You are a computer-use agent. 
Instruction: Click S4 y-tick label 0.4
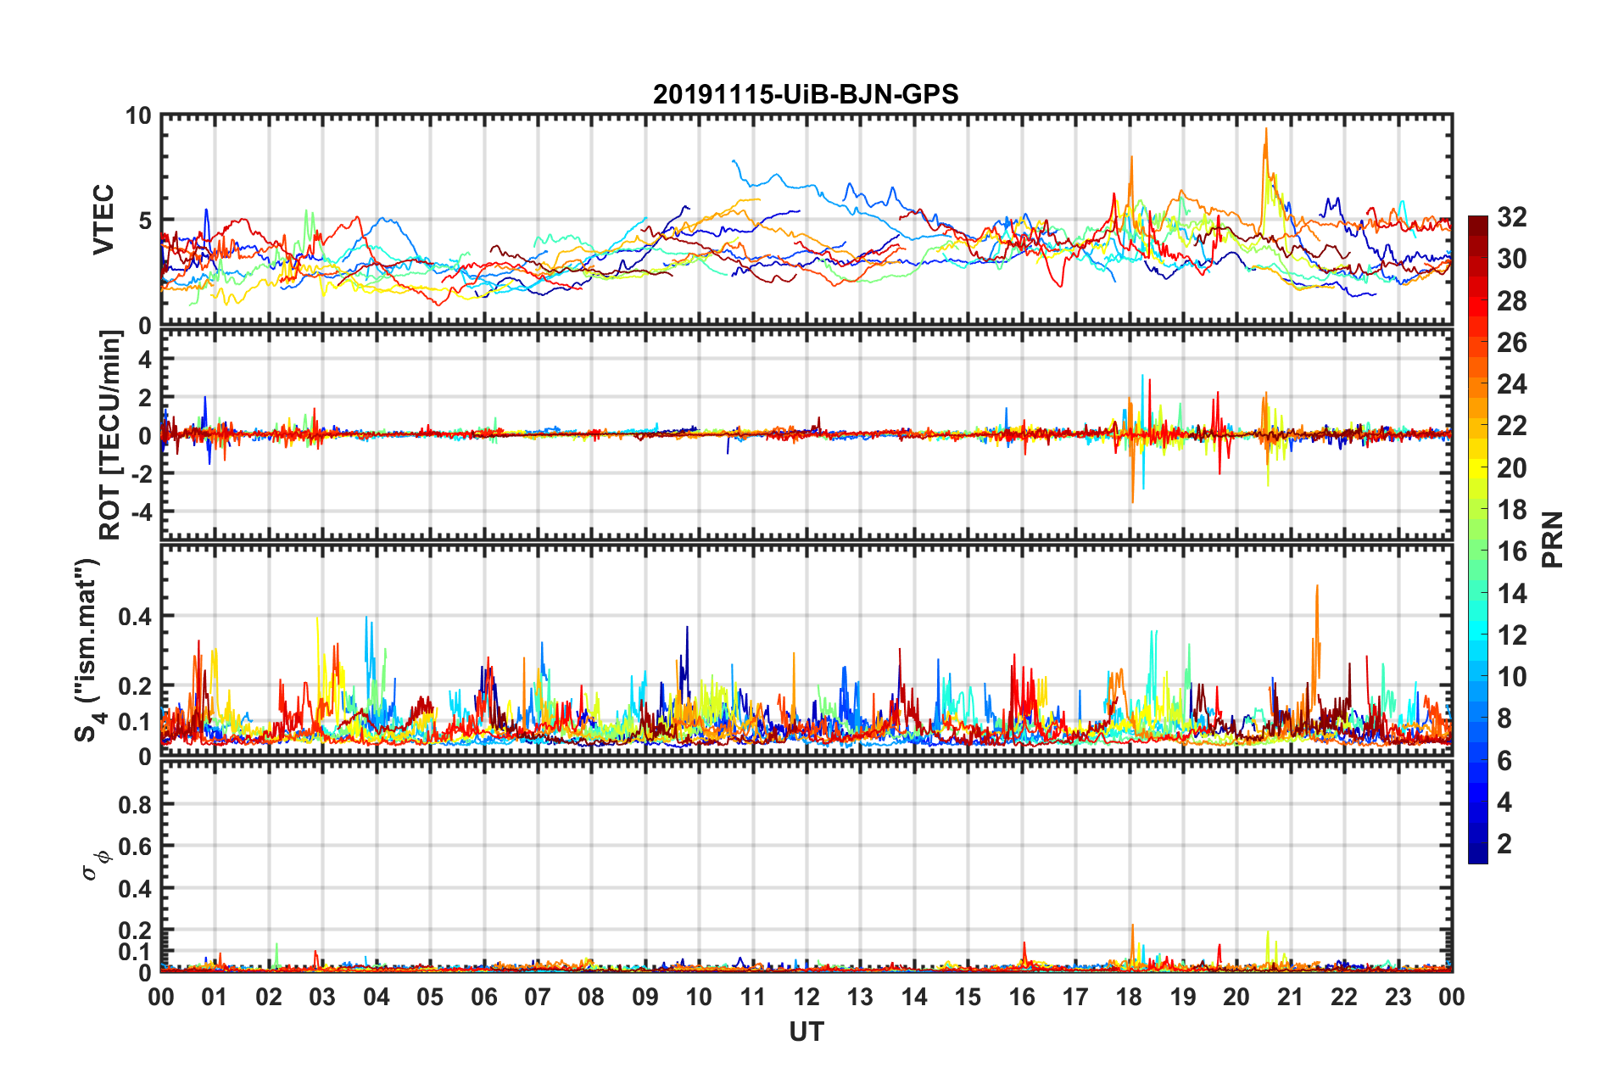click(136, 617)
